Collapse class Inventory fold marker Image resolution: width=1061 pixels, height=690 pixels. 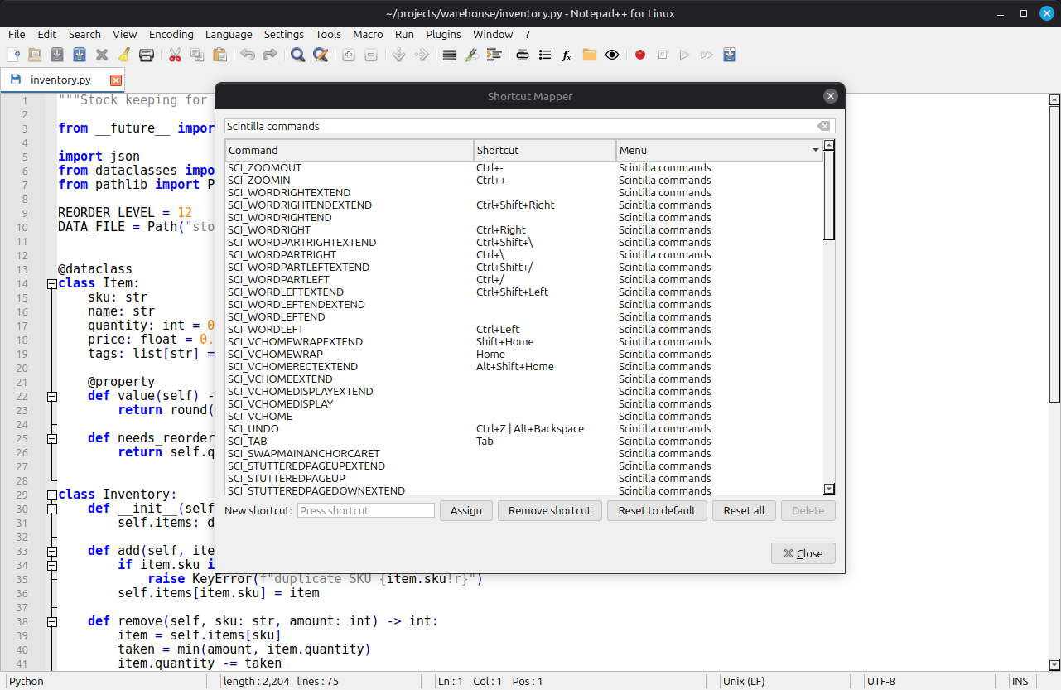point(51,495)
